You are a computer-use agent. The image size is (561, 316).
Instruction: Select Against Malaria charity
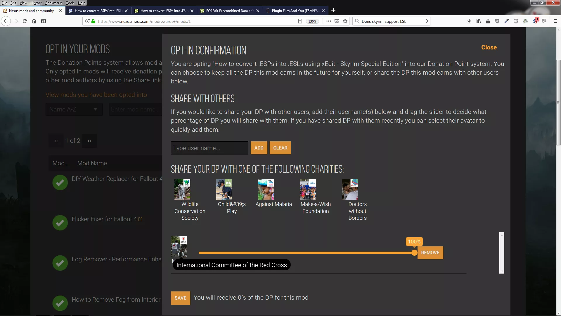pos(266,190)
